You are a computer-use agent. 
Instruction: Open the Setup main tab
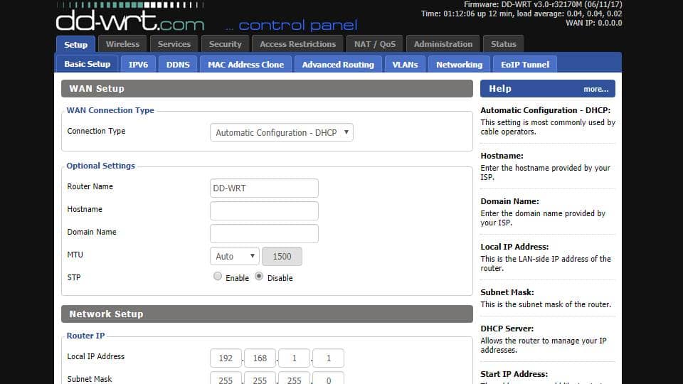(x=76, y=44)
